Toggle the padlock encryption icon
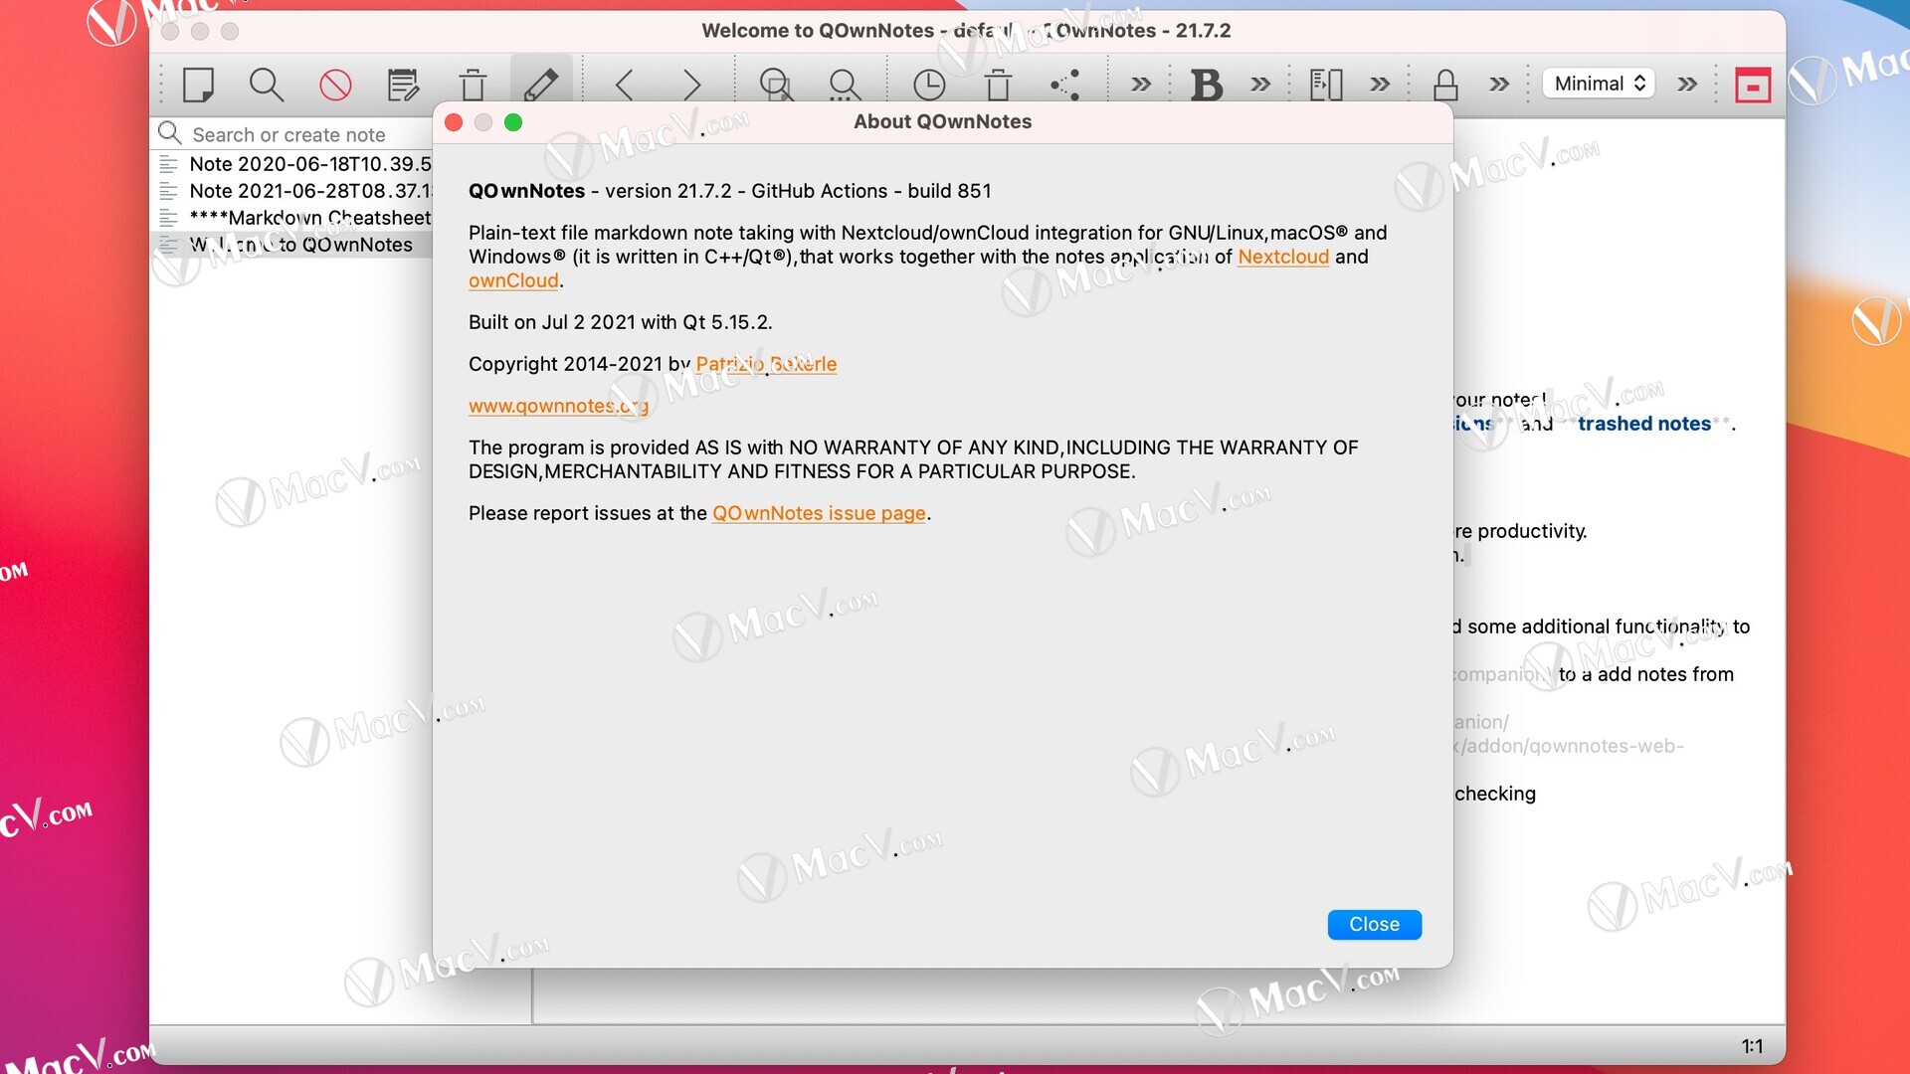 tap(1445, 85)
